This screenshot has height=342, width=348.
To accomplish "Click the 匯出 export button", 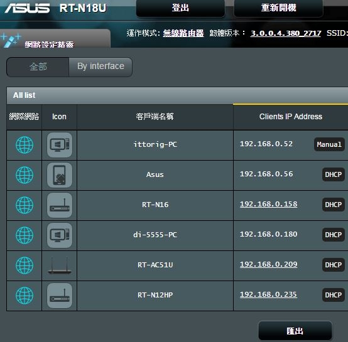I will click(295, 331).
